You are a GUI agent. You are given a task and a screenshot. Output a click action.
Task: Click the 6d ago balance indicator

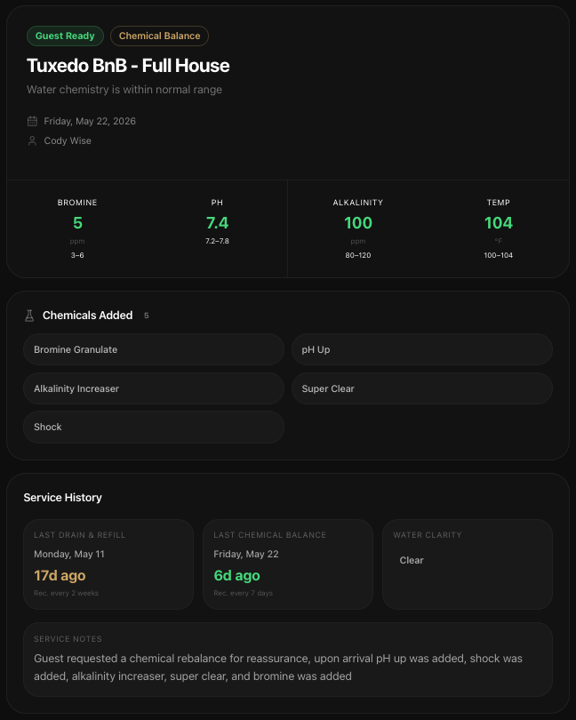point(237,575)
